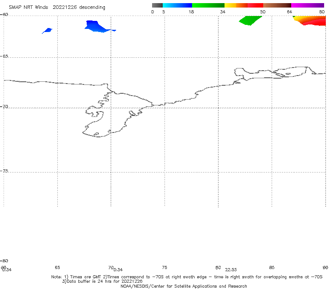Click the swath time '22:55'
This screenshot has height=289, width=329.
(x=231, y=270)
